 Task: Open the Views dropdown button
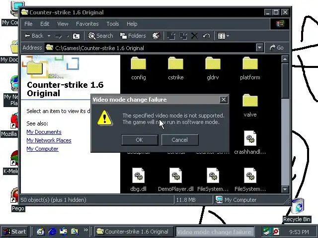tap(223, 36)
